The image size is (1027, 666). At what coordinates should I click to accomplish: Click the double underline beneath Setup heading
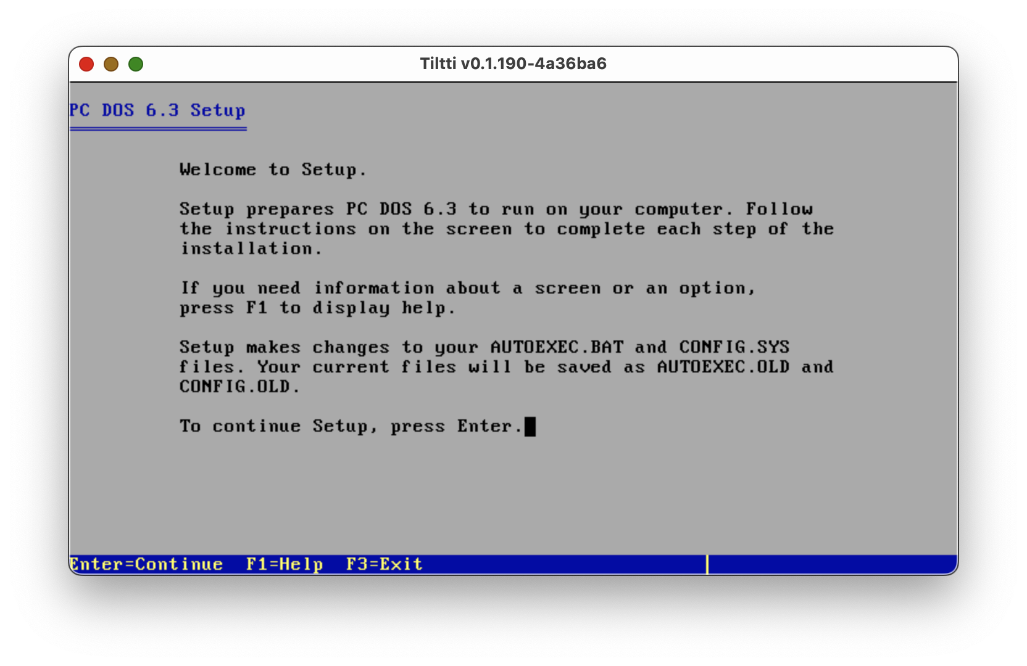pos(158,129)
